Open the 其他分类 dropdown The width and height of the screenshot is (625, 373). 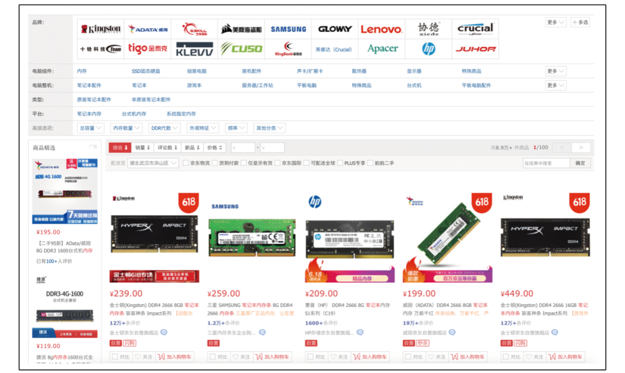pyautogui.click(x=269, y=128)
